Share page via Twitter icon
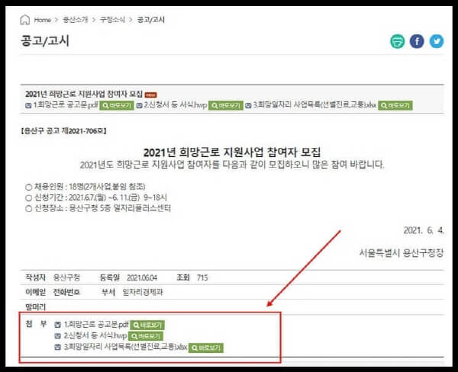Screen dimensions: 458x372 (x=437, y=41)
